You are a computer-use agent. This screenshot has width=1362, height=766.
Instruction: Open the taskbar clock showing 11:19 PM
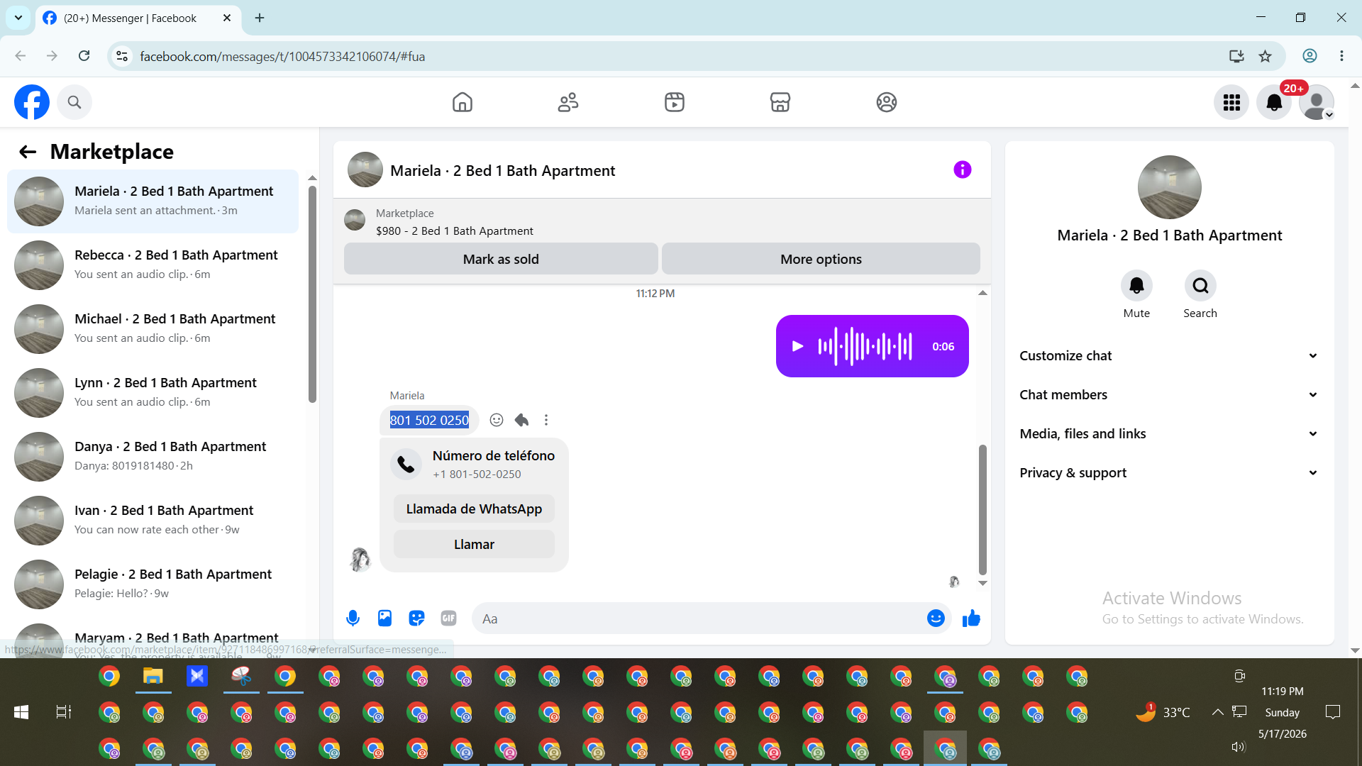click(1283, 691)
